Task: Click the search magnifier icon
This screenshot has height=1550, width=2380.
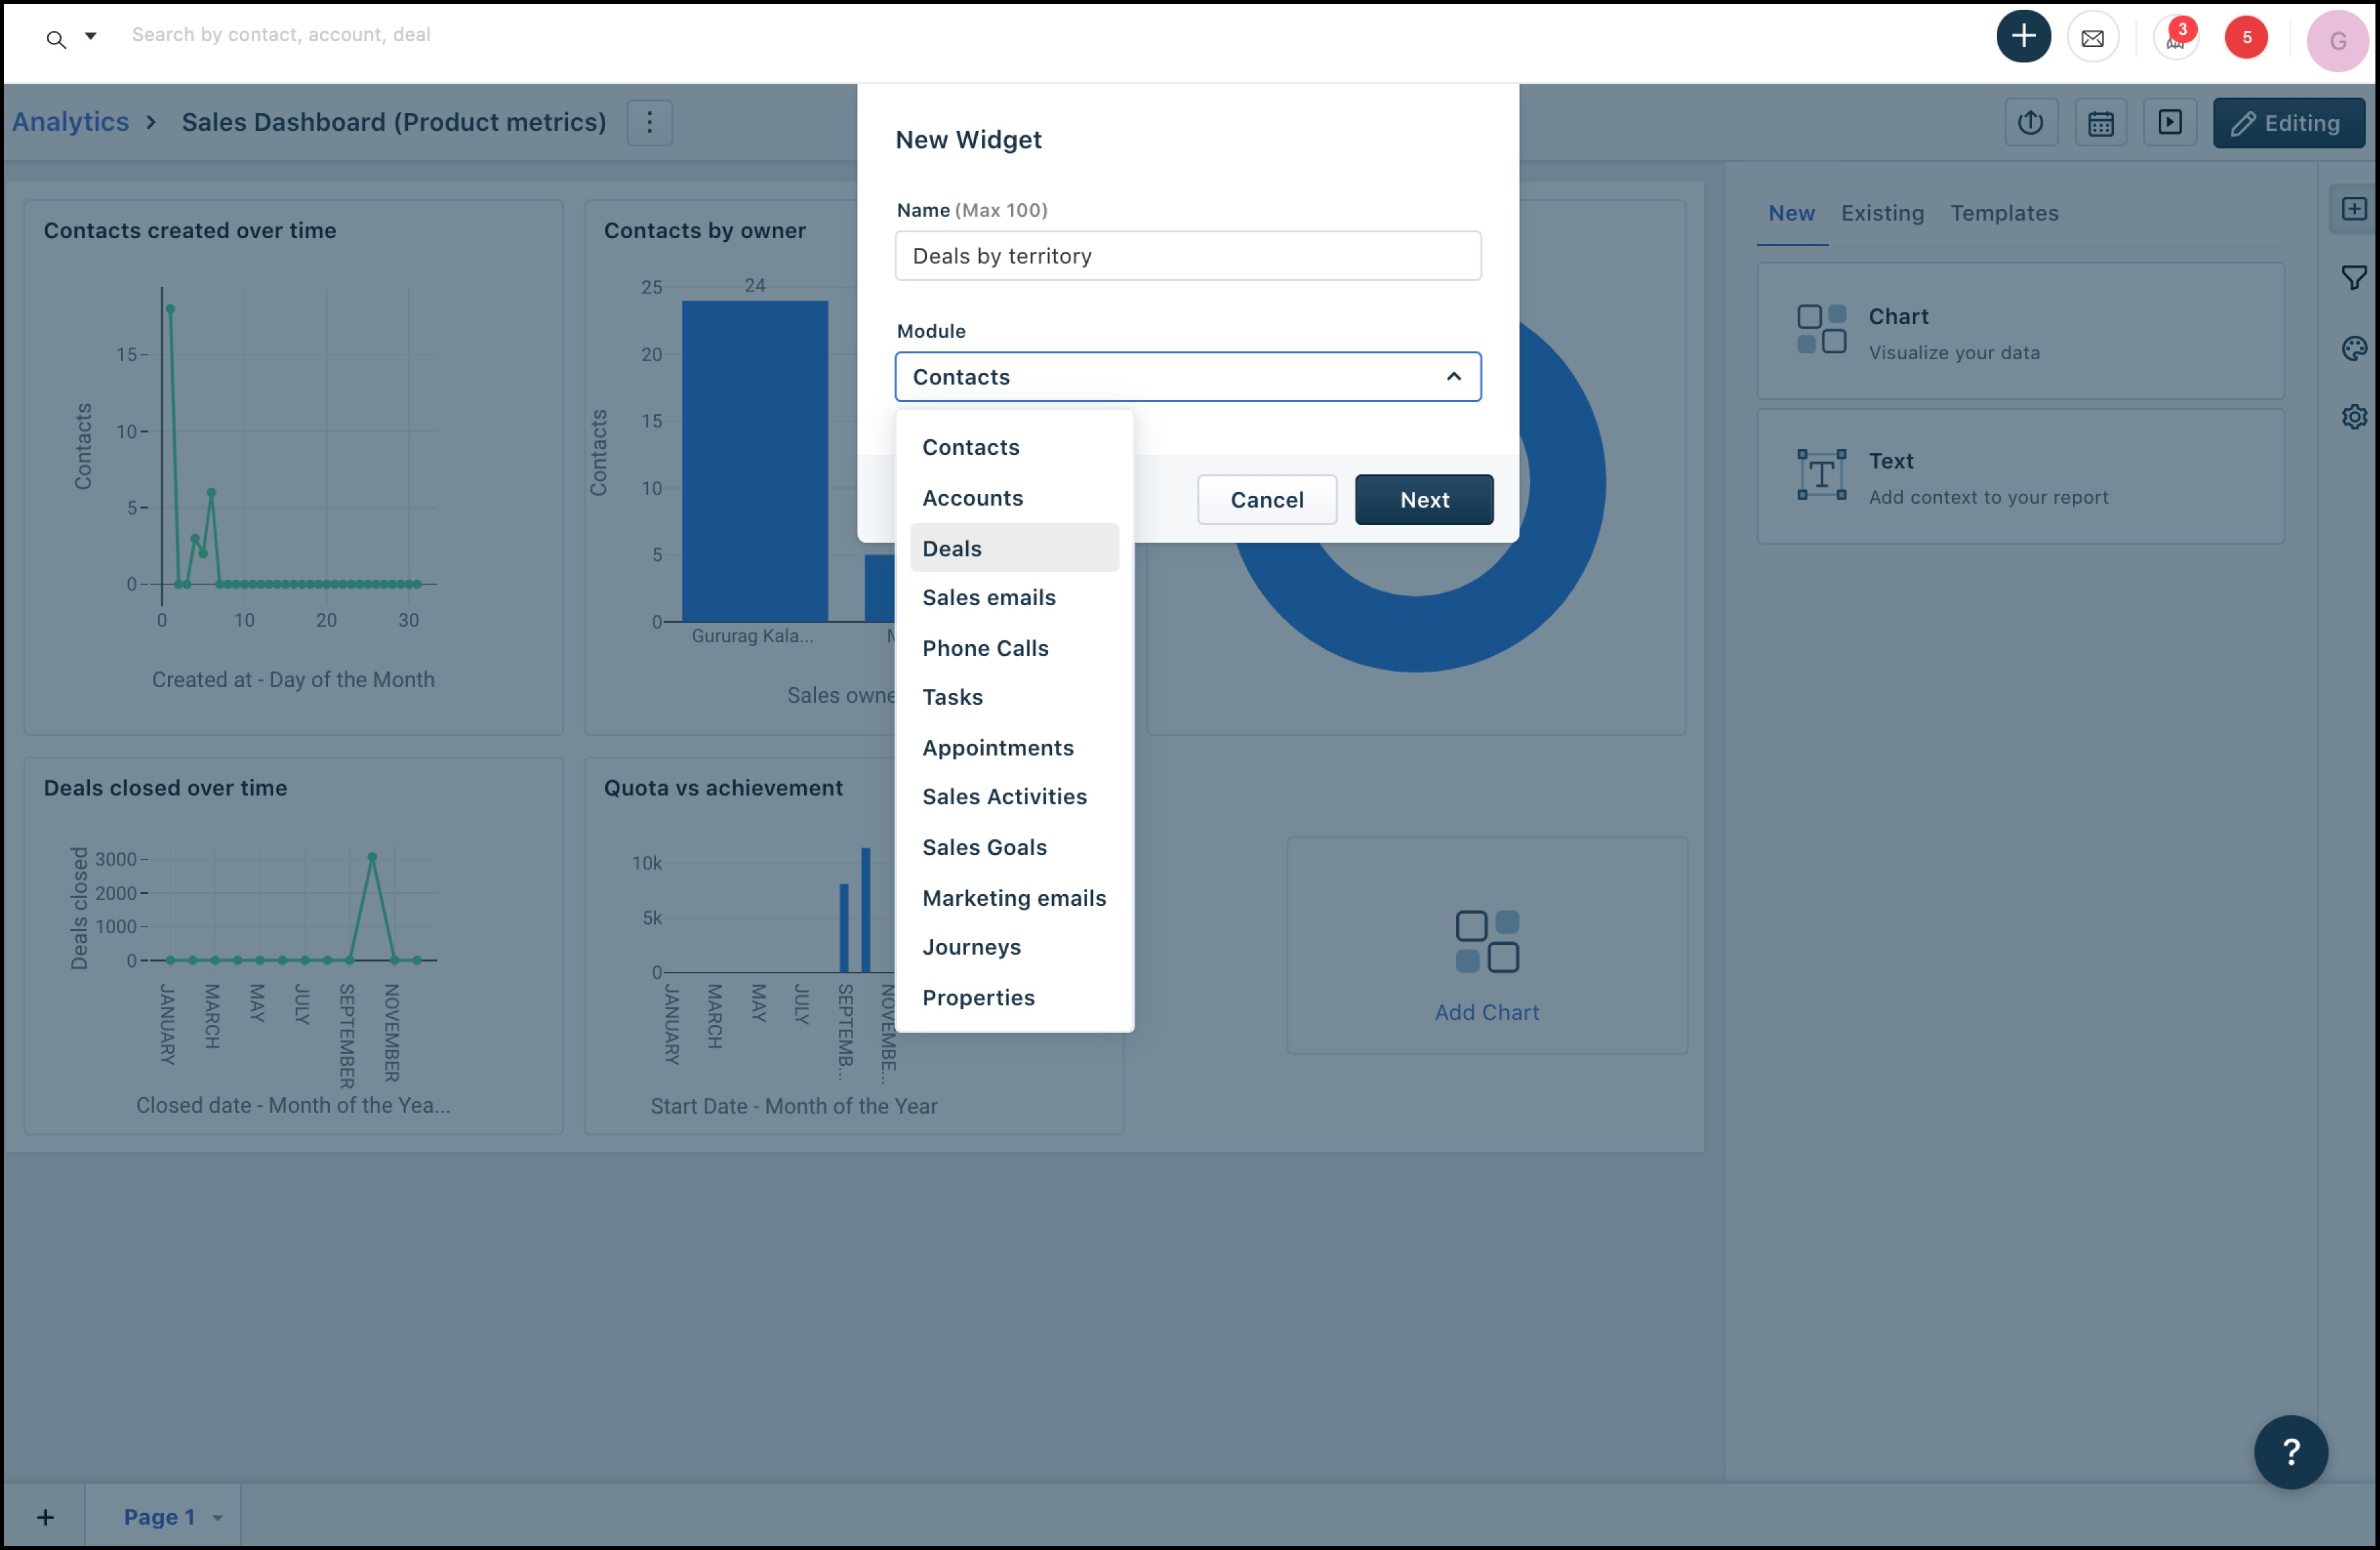Action: (56, 39)
